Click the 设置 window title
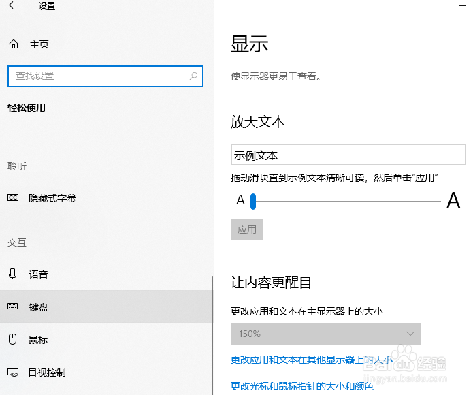The width and height of the screenshot is (473, 395). (x=47, y=5)
